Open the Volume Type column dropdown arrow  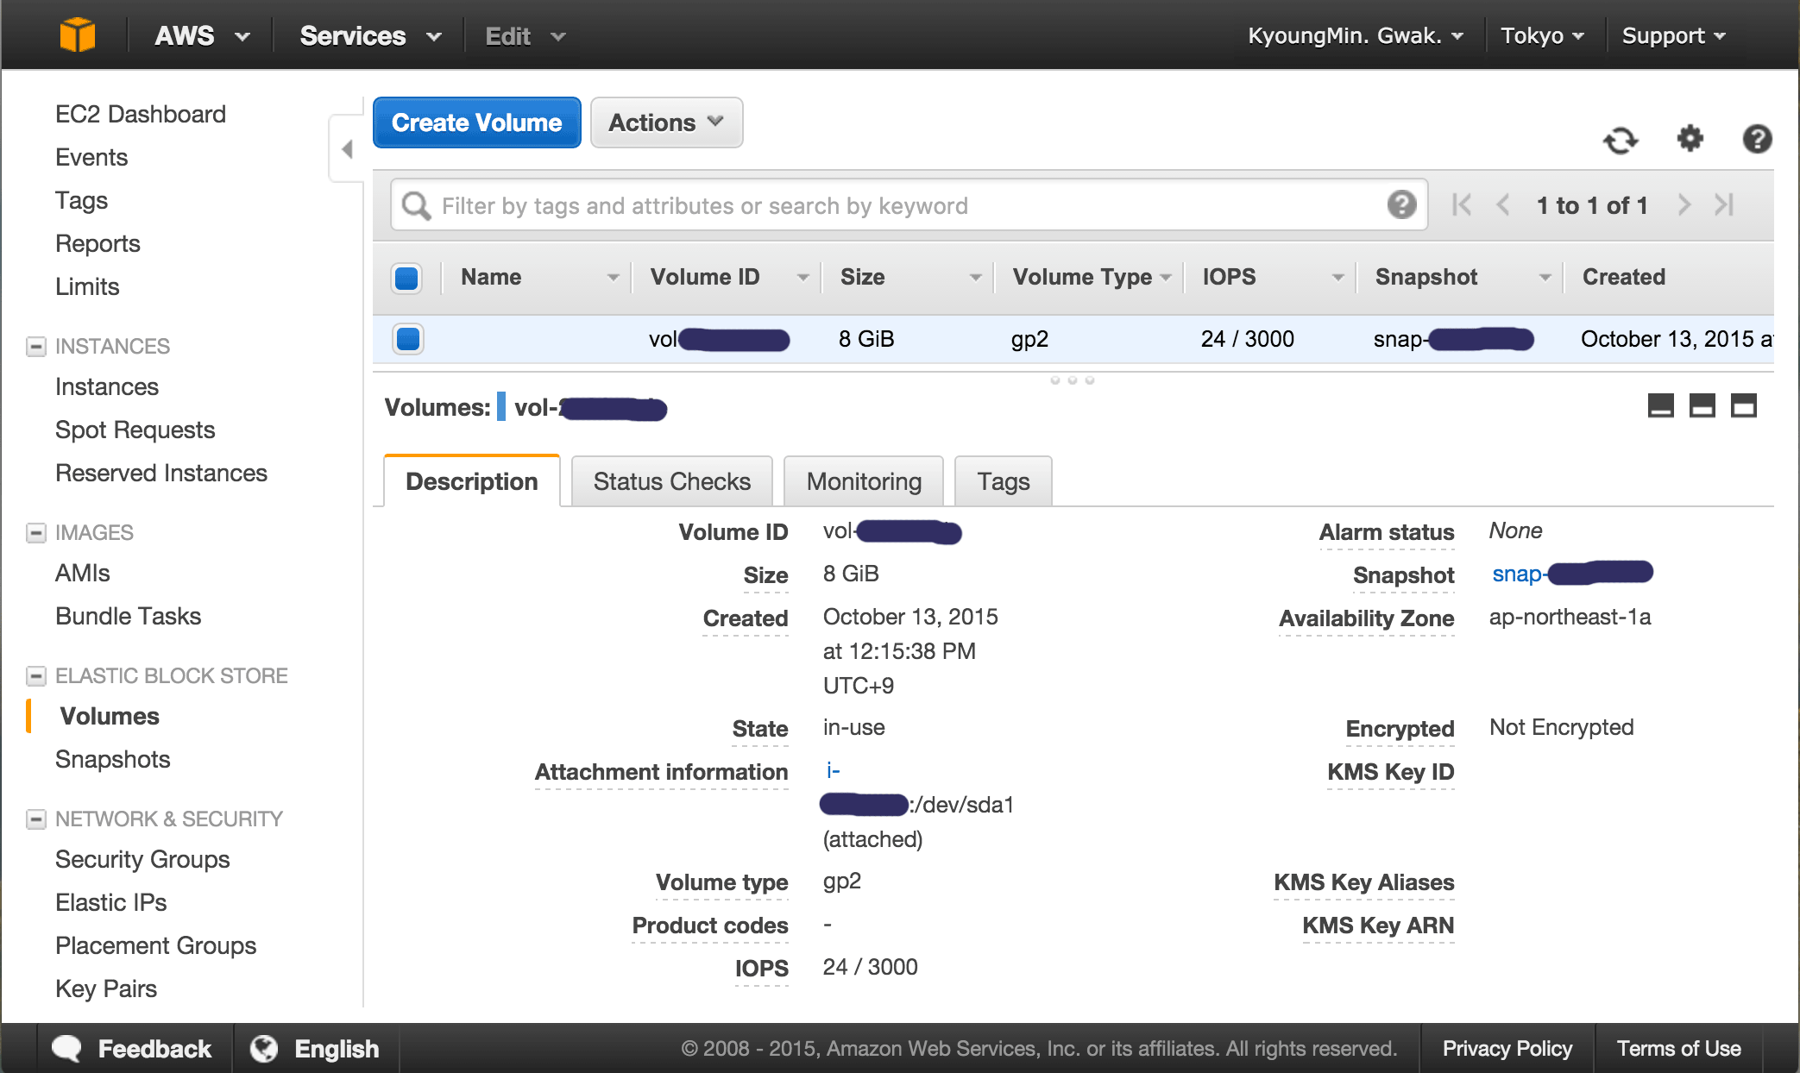pyautogui.click(x=1166, y=278)
